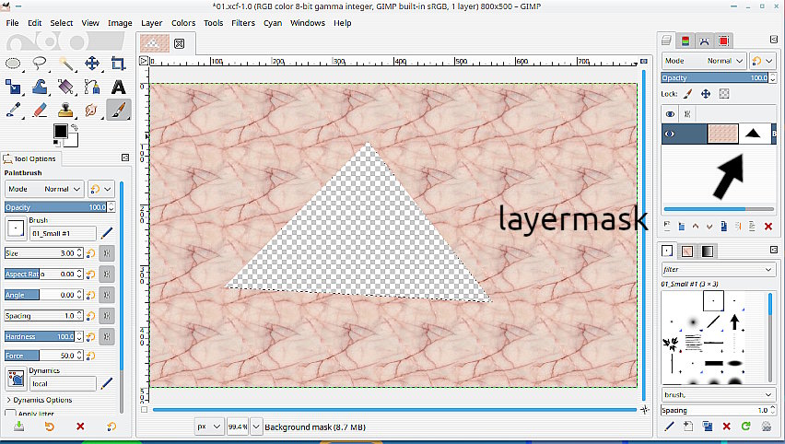Screen dimensions: 785x444
Task: Click the white background color swatch
Action: 71,141
